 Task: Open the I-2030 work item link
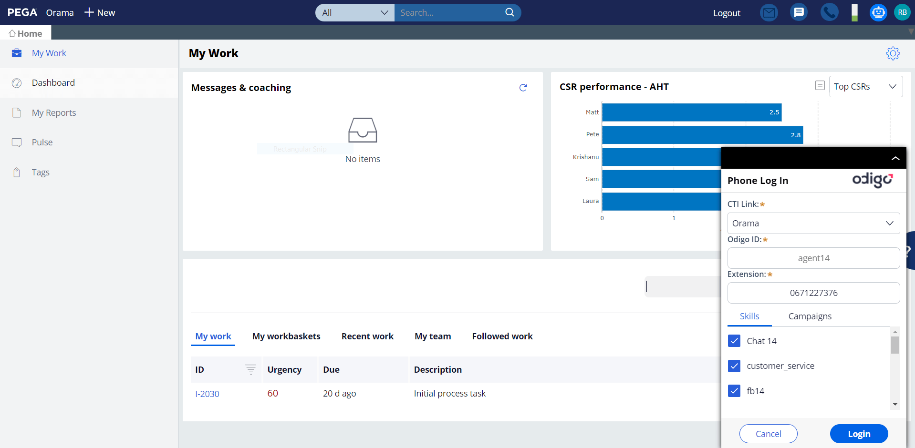point(207,394)
